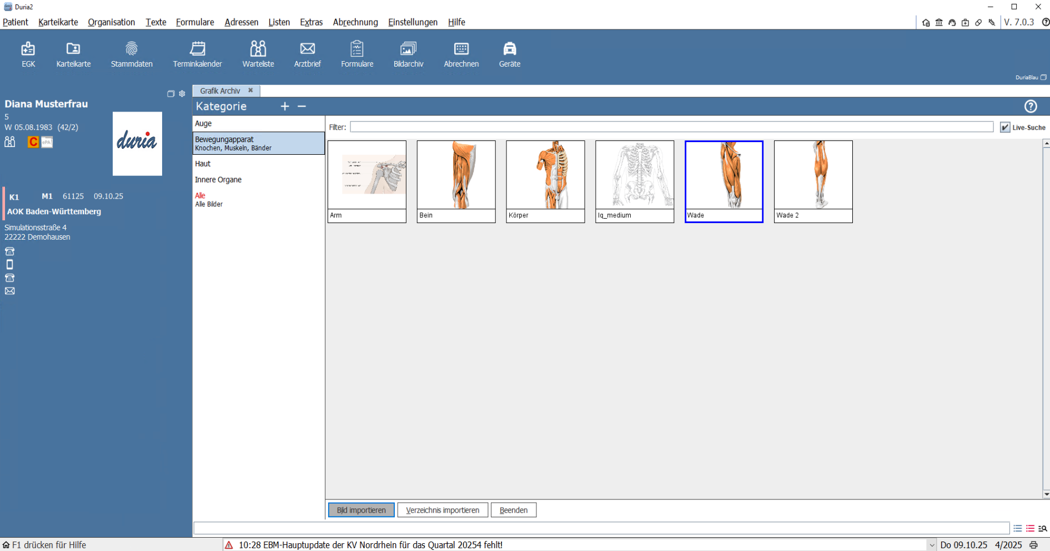Open the Karteikarte toolbar icon
The height and width of the screenshot is (551, 1050).
[x=73, y=54]
